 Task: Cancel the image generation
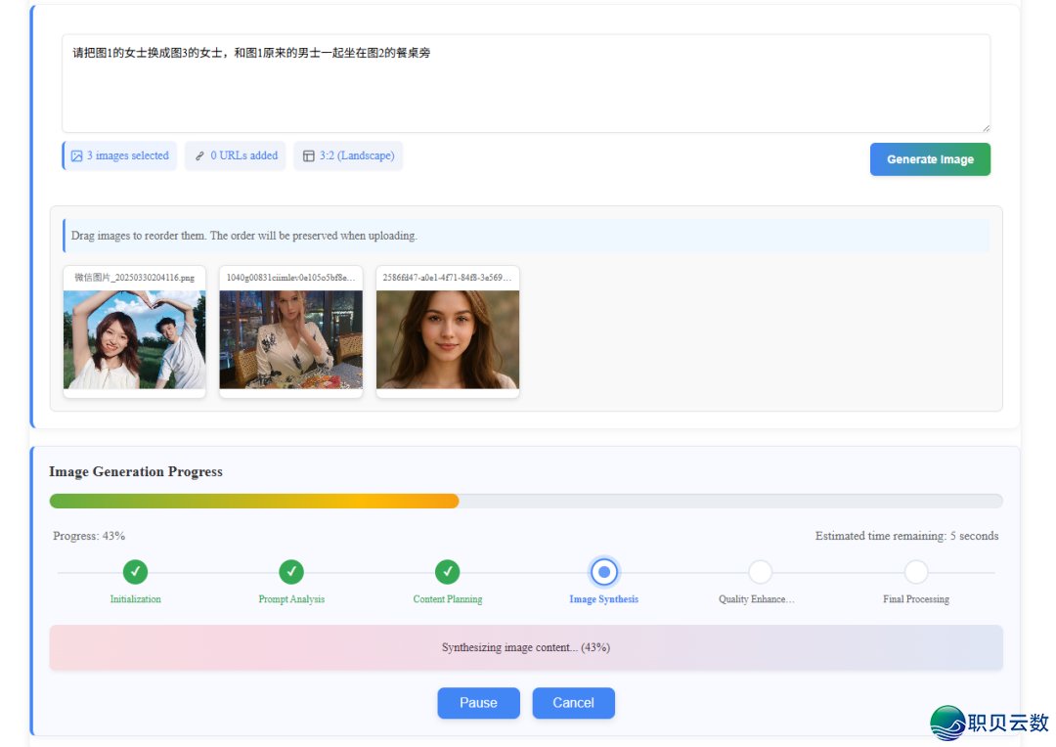point(573,703)
